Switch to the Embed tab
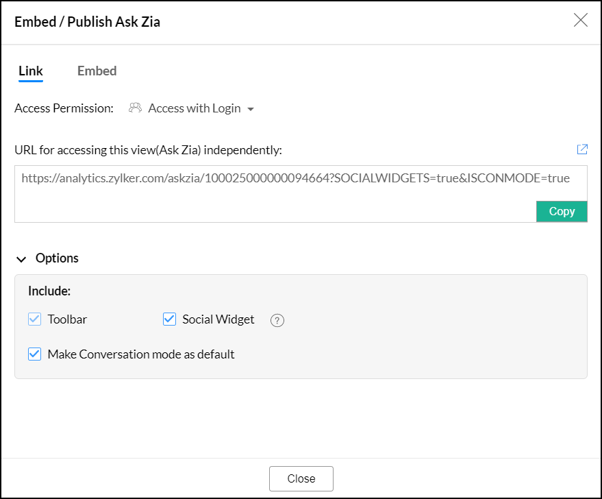This screenshot has width=602, height=499. pos(97,71)
